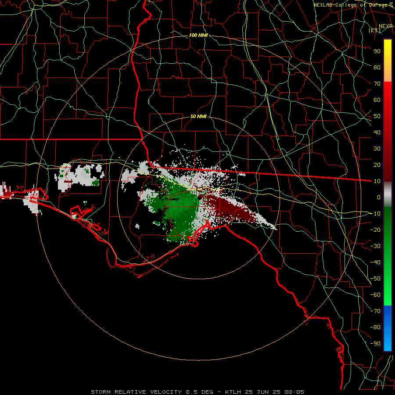Click the gray zero-velocity color bar band
Image resolution: width=395 pixels, height=395 pixels.
[x=388, y=194]
